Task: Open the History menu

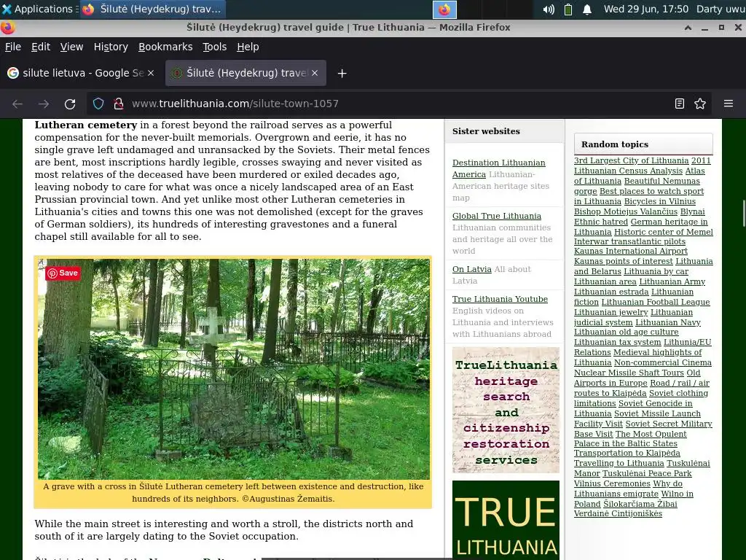Action: click(x=111, y=47)
